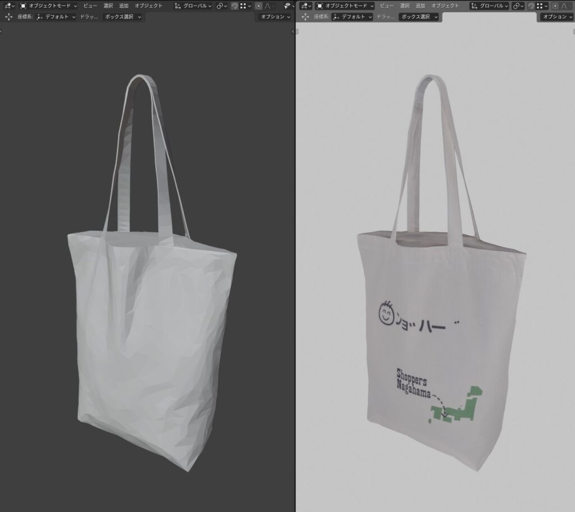Open editor type selector in left viewport
This screenshot has width=575, height=512.
tap(9, 6)
